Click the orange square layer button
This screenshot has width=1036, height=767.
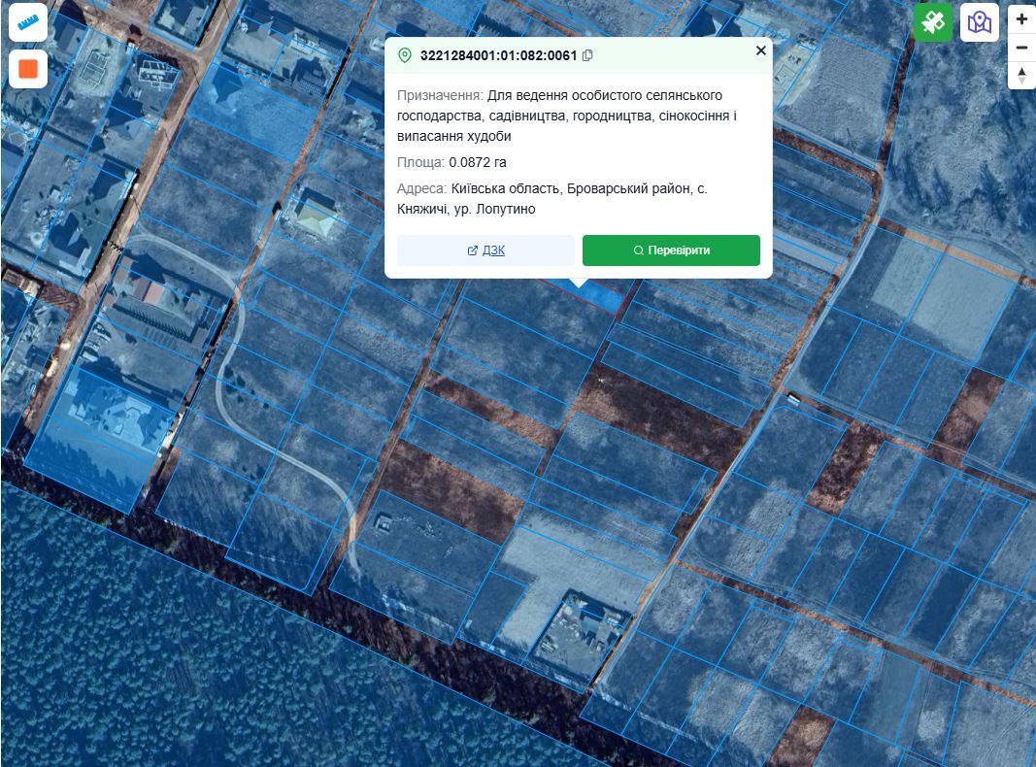point(28,69)
